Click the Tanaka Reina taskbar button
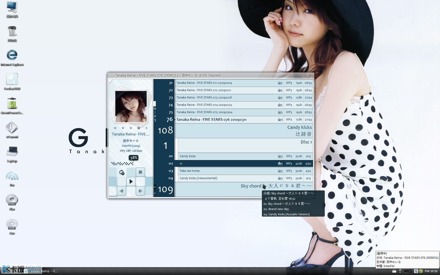Viewport: 440px width, 275px height. pyautogui.click(x=41, y=271)
